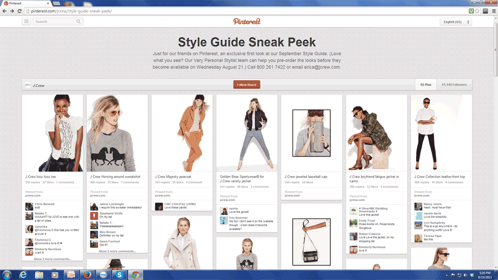
Task: Expand Show 2 more comments under kiss tee
Action: coord(53,259)
